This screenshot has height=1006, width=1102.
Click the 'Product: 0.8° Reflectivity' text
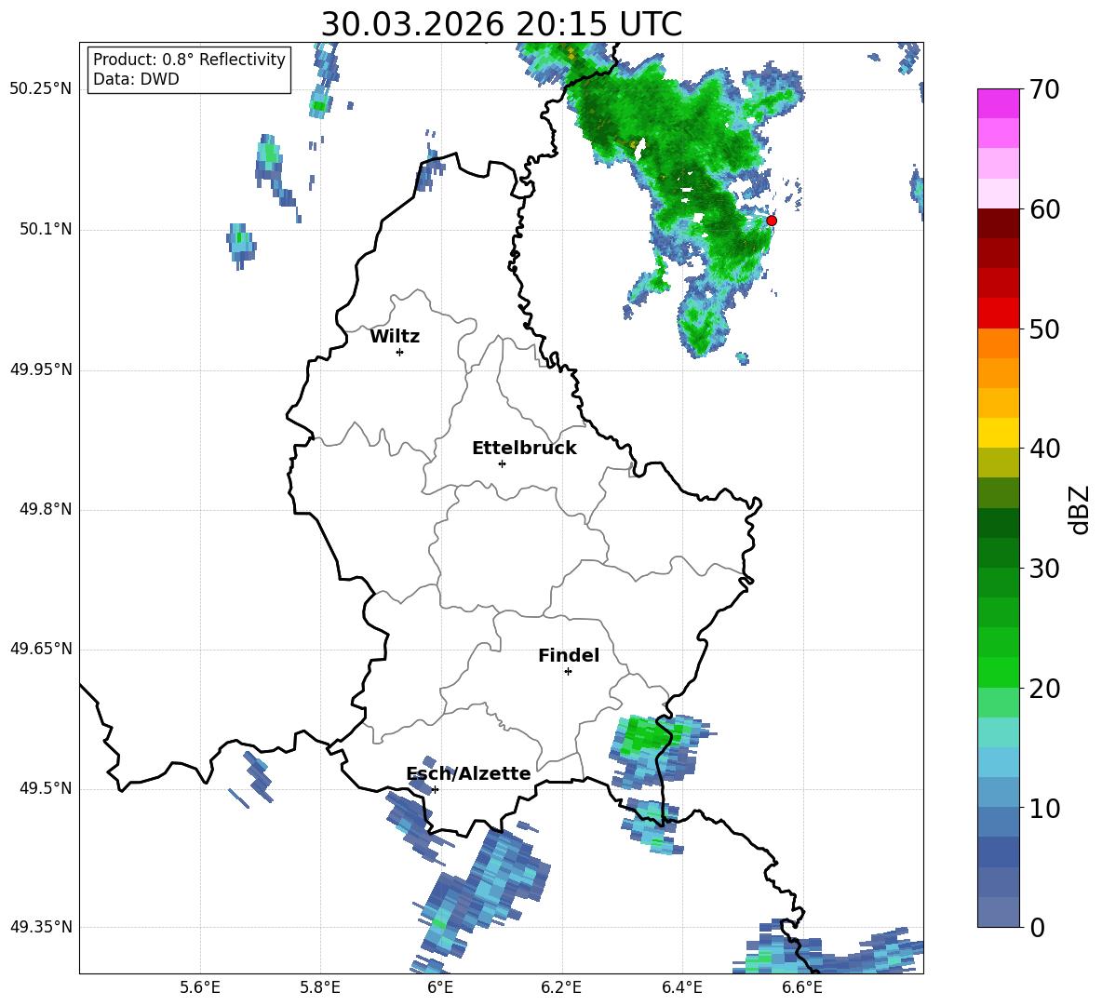coord(189,60)
